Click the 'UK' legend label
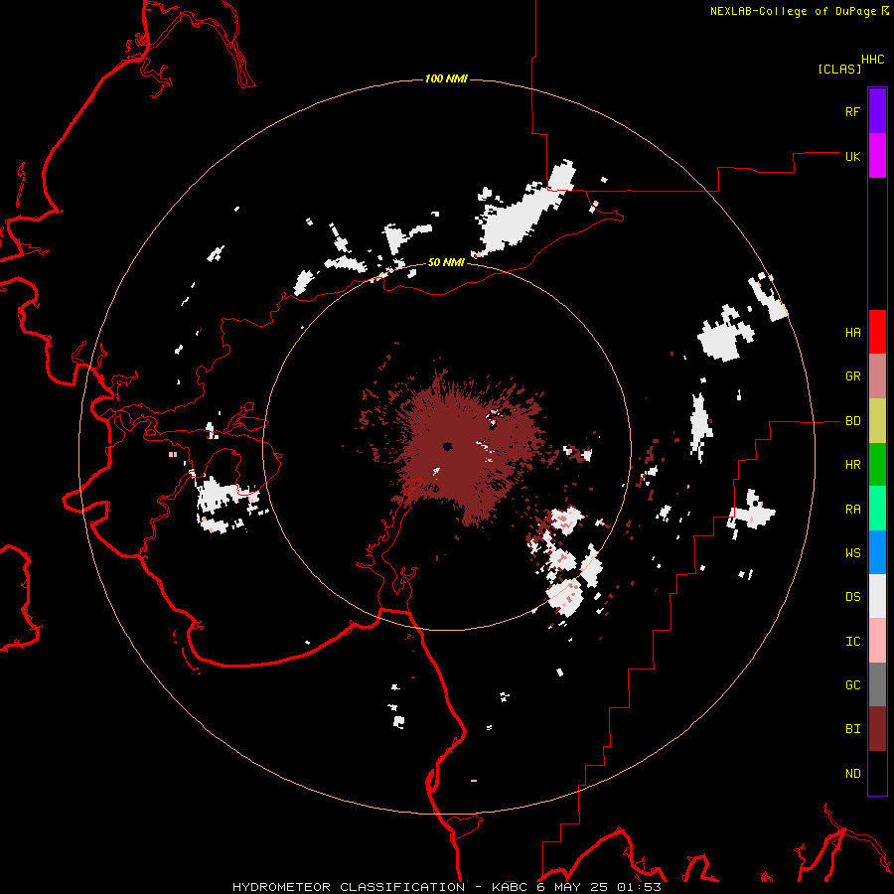Image resolution: width=894 pixels, height=894 pixels. pos(852,156)
